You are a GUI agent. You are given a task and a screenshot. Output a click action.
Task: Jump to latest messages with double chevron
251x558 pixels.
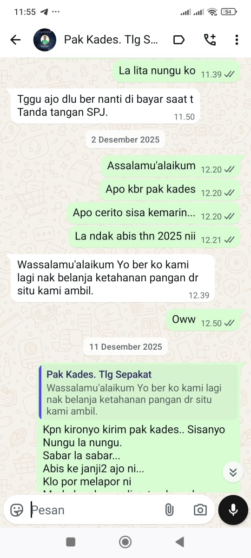click(x=233, y=473)
